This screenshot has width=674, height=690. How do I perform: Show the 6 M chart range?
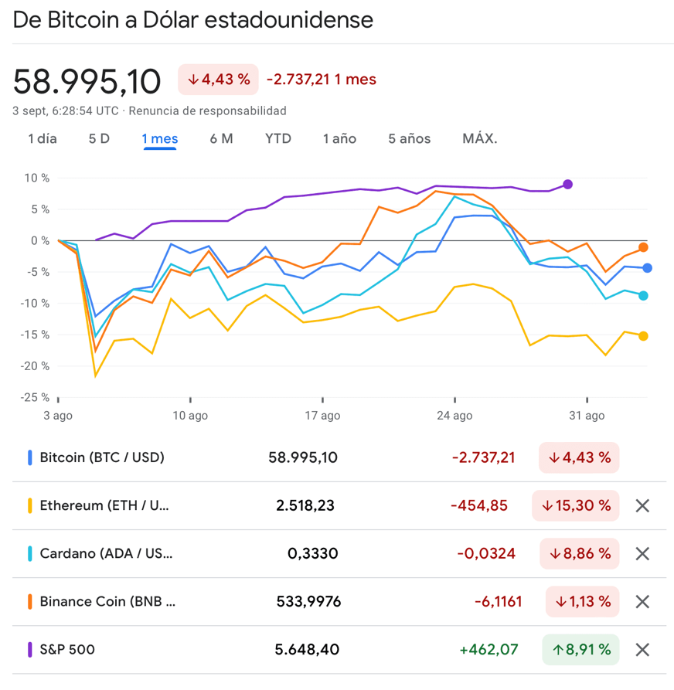(221, 139)
